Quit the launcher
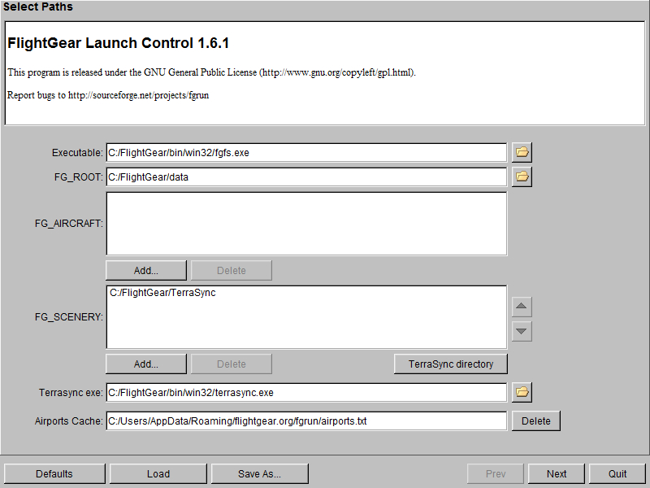The height and width of the screenshot is (488, 650). [617, 474]
